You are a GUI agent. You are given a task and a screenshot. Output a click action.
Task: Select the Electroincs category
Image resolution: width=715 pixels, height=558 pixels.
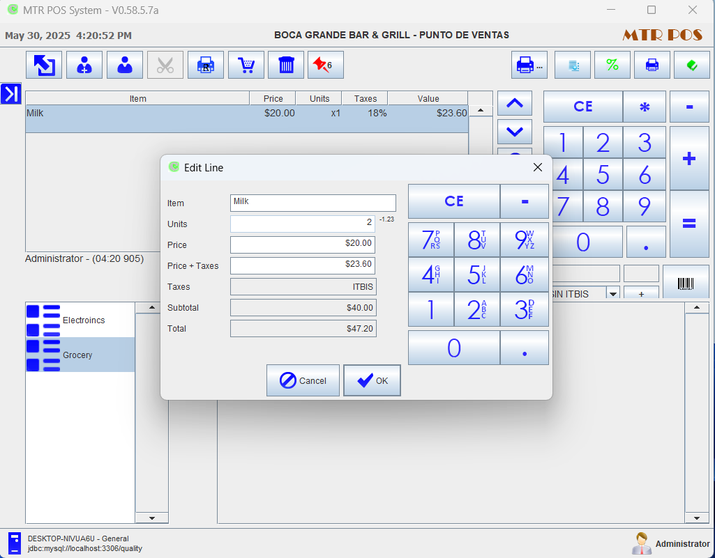(x=80, y=320)
